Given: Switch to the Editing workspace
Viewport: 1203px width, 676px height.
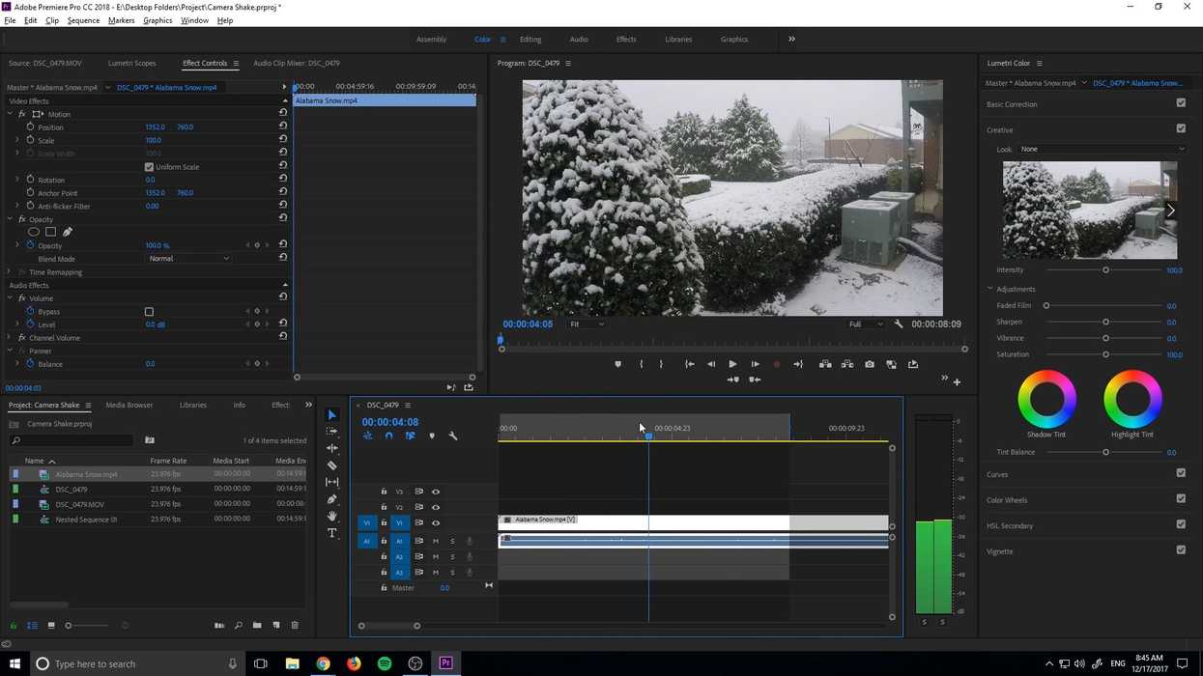Looking at the screenshot, I should coord(530,40).
